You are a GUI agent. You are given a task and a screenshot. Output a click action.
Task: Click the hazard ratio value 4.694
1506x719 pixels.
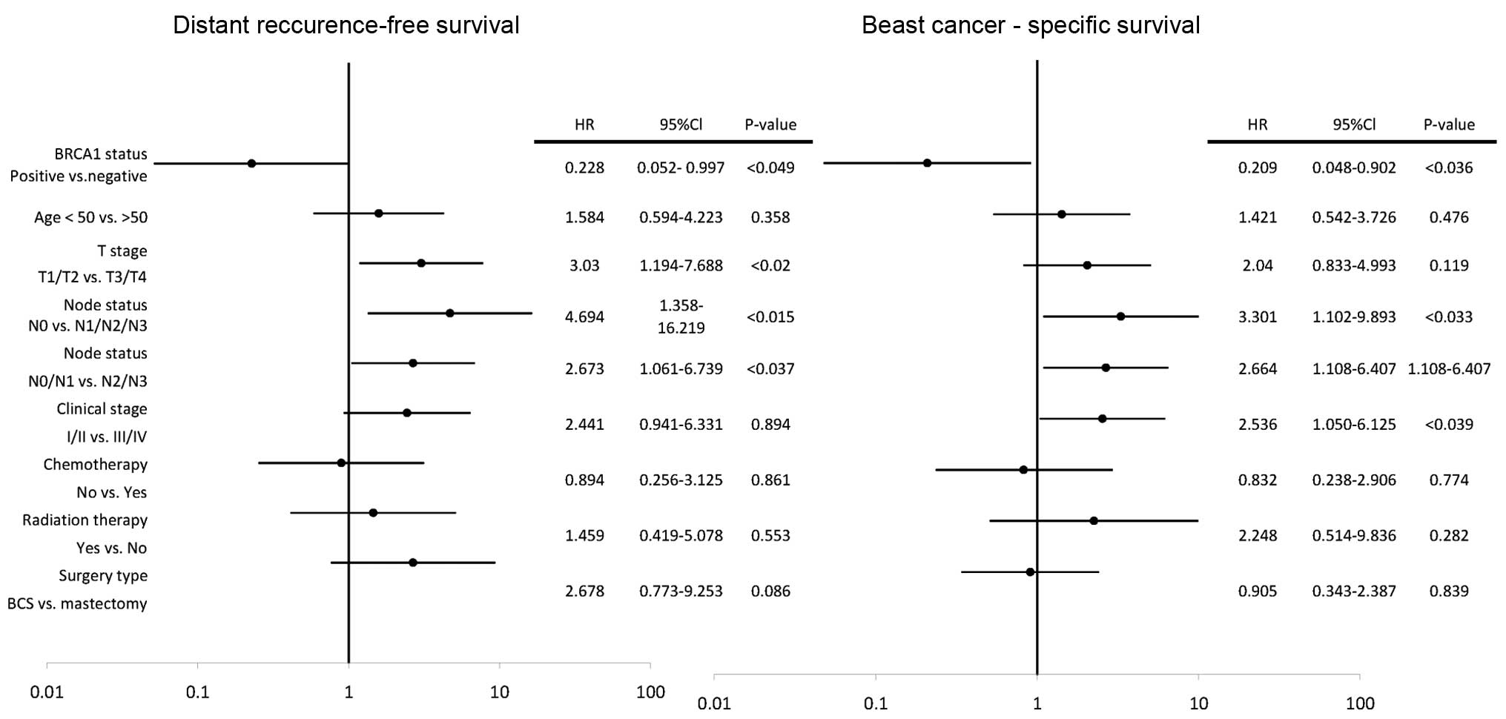pyautogui.click(x=584, y=317)
